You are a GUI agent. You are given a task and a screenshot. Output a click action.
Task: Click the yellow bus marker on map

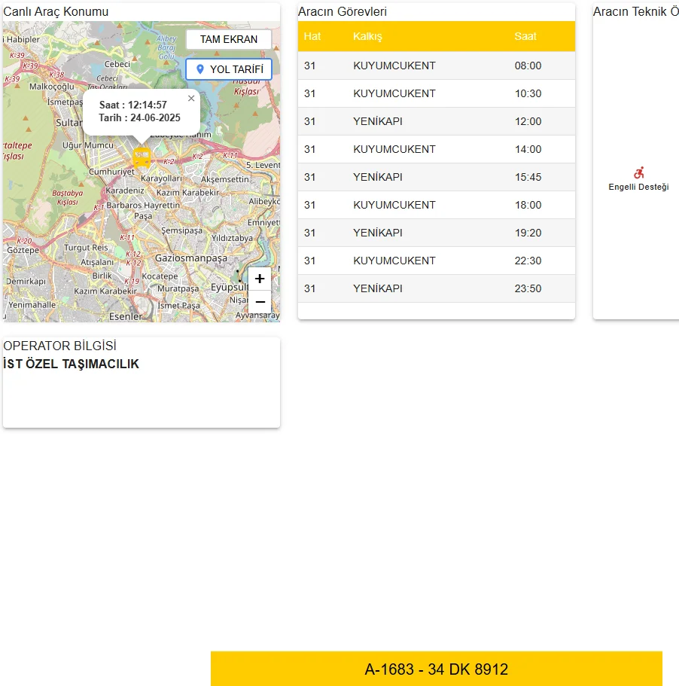tap(142, 157)
